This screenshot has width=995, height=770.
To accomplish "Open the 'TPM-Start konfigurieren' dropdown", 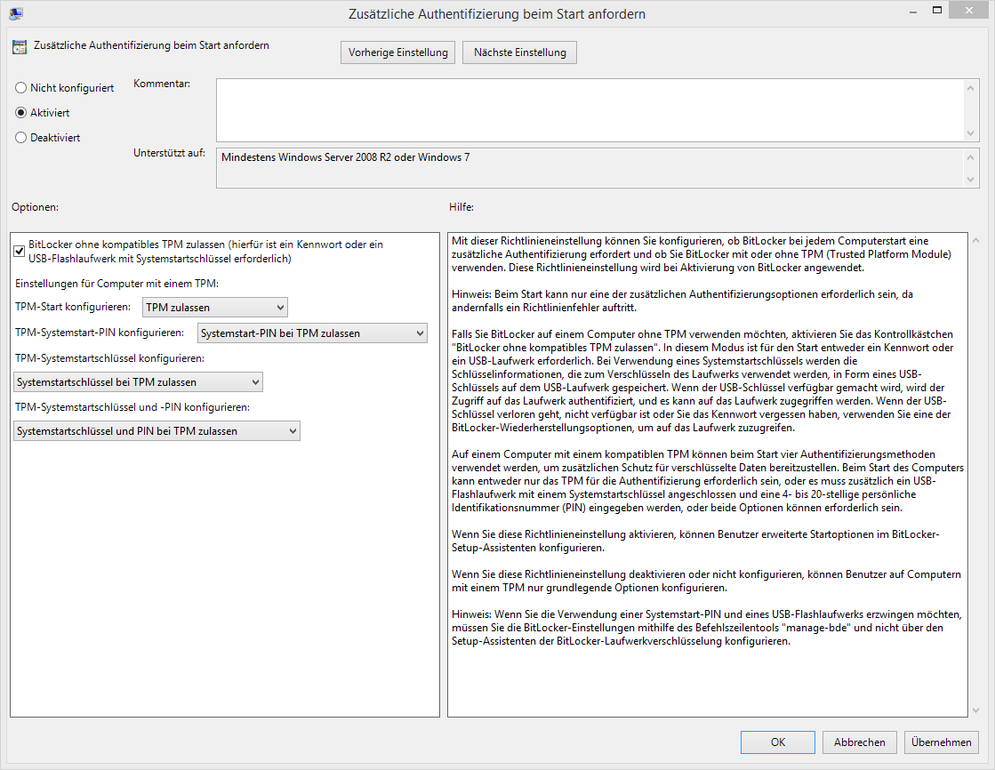I will pyautogui.click(x=214, y=308).
